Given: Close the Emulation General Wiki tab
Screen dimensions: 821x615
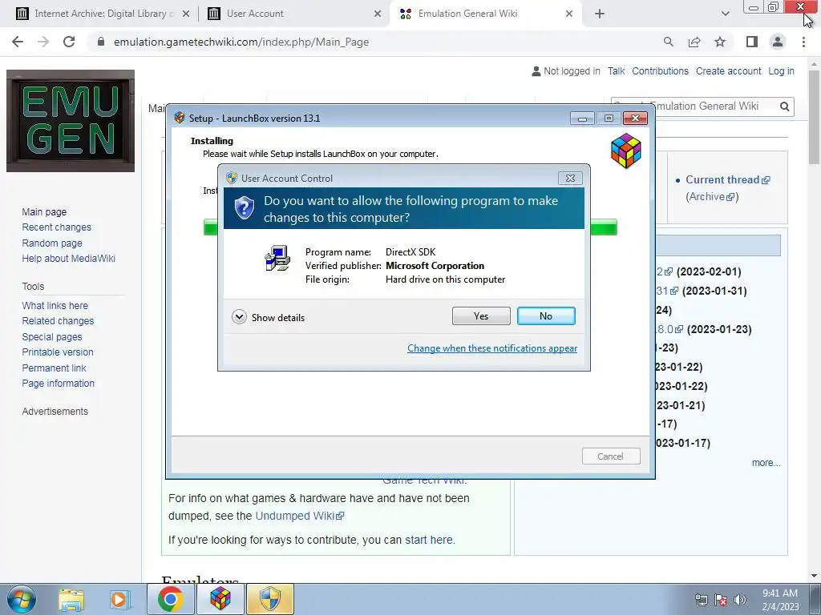Looking at the screenshot, I should coord(569,14).
